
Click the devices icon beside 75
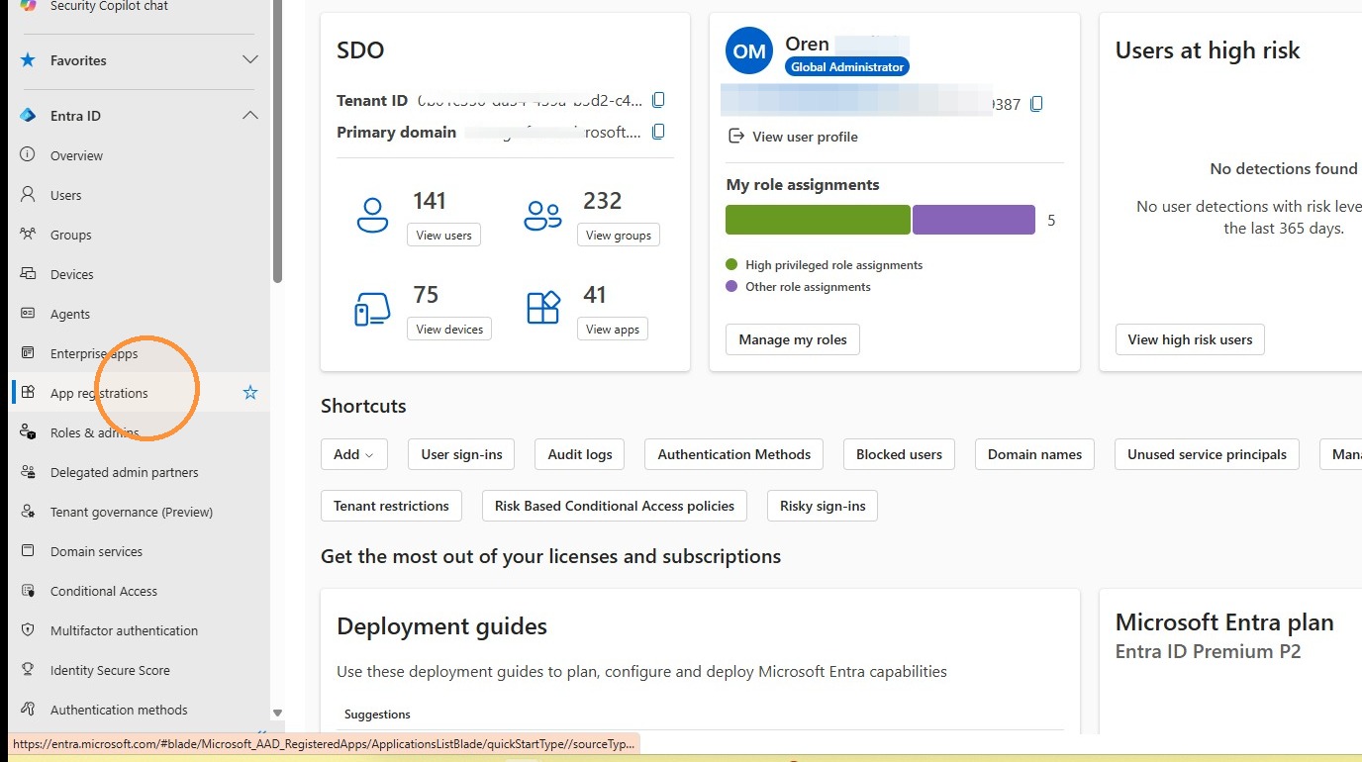pyautogui.click(x=372, y=309)
